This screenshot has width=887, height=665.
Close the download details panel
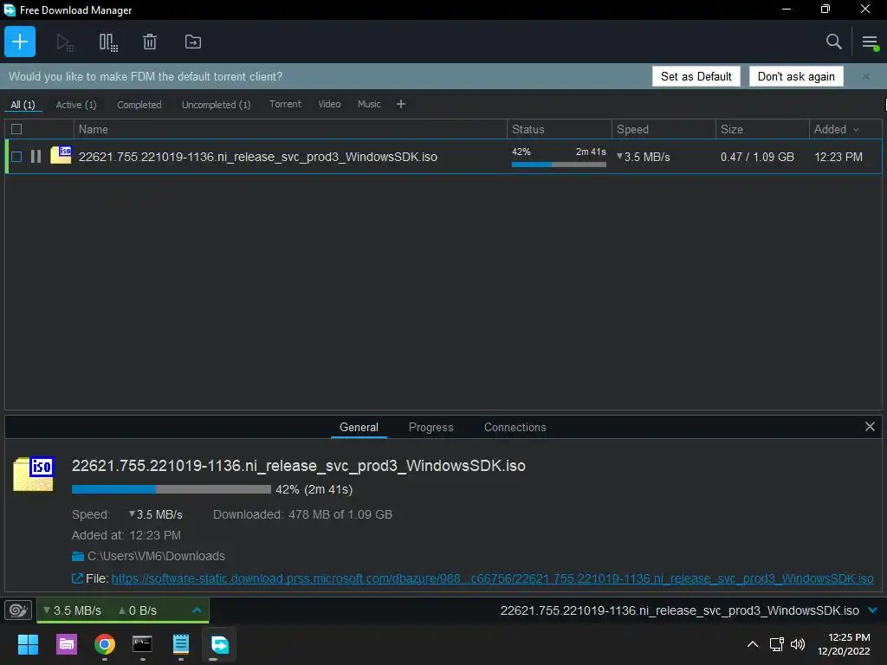(x=870, y=427)
